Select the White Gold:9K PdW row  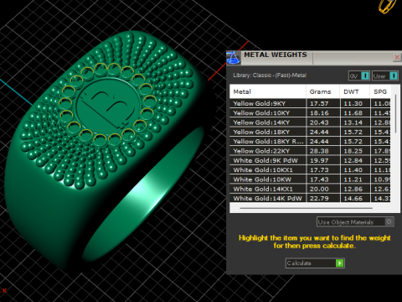[x=310, y=160]
